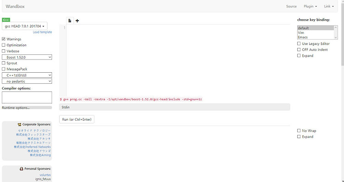Click the green C++ language badge
Image resolution: width=344 pixels, height=182 pixels.
[x=6, y=20]
